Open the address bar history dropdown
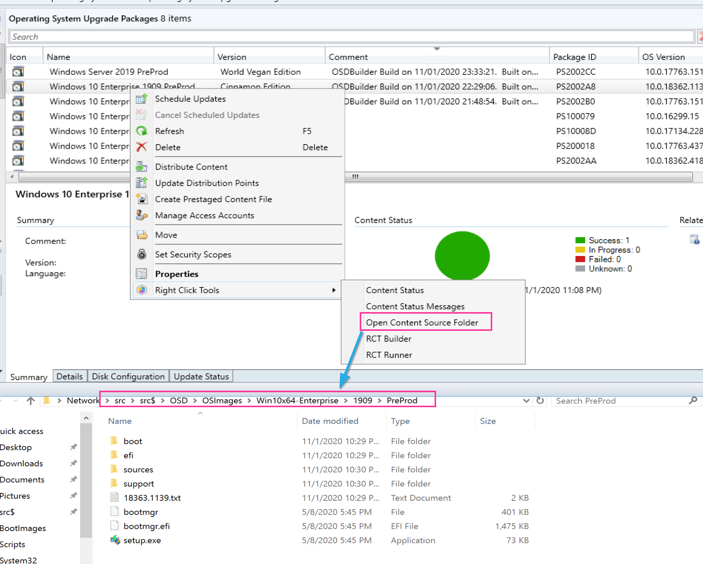The image size is (703, 564). (x=526, y=401)
